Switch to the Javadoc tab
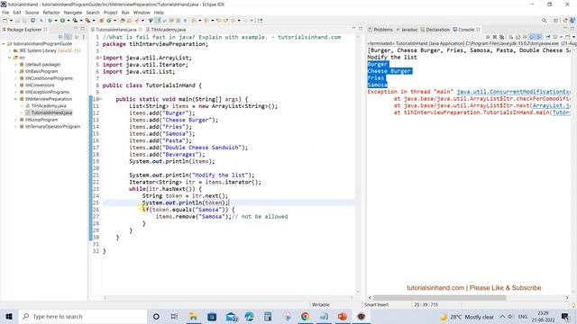This screenshot has width=577, height=324. (407, 30)
